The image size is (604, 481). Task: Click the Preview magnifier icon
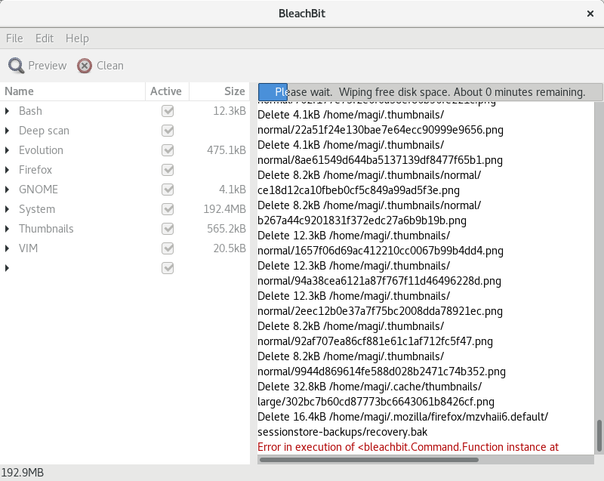tap(16, 66)
